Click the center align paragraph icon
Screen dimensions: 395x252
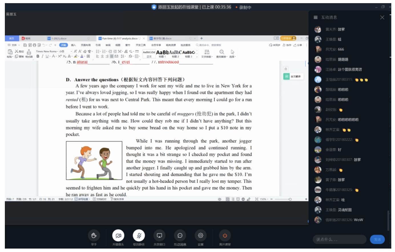[x=102, y=56]
